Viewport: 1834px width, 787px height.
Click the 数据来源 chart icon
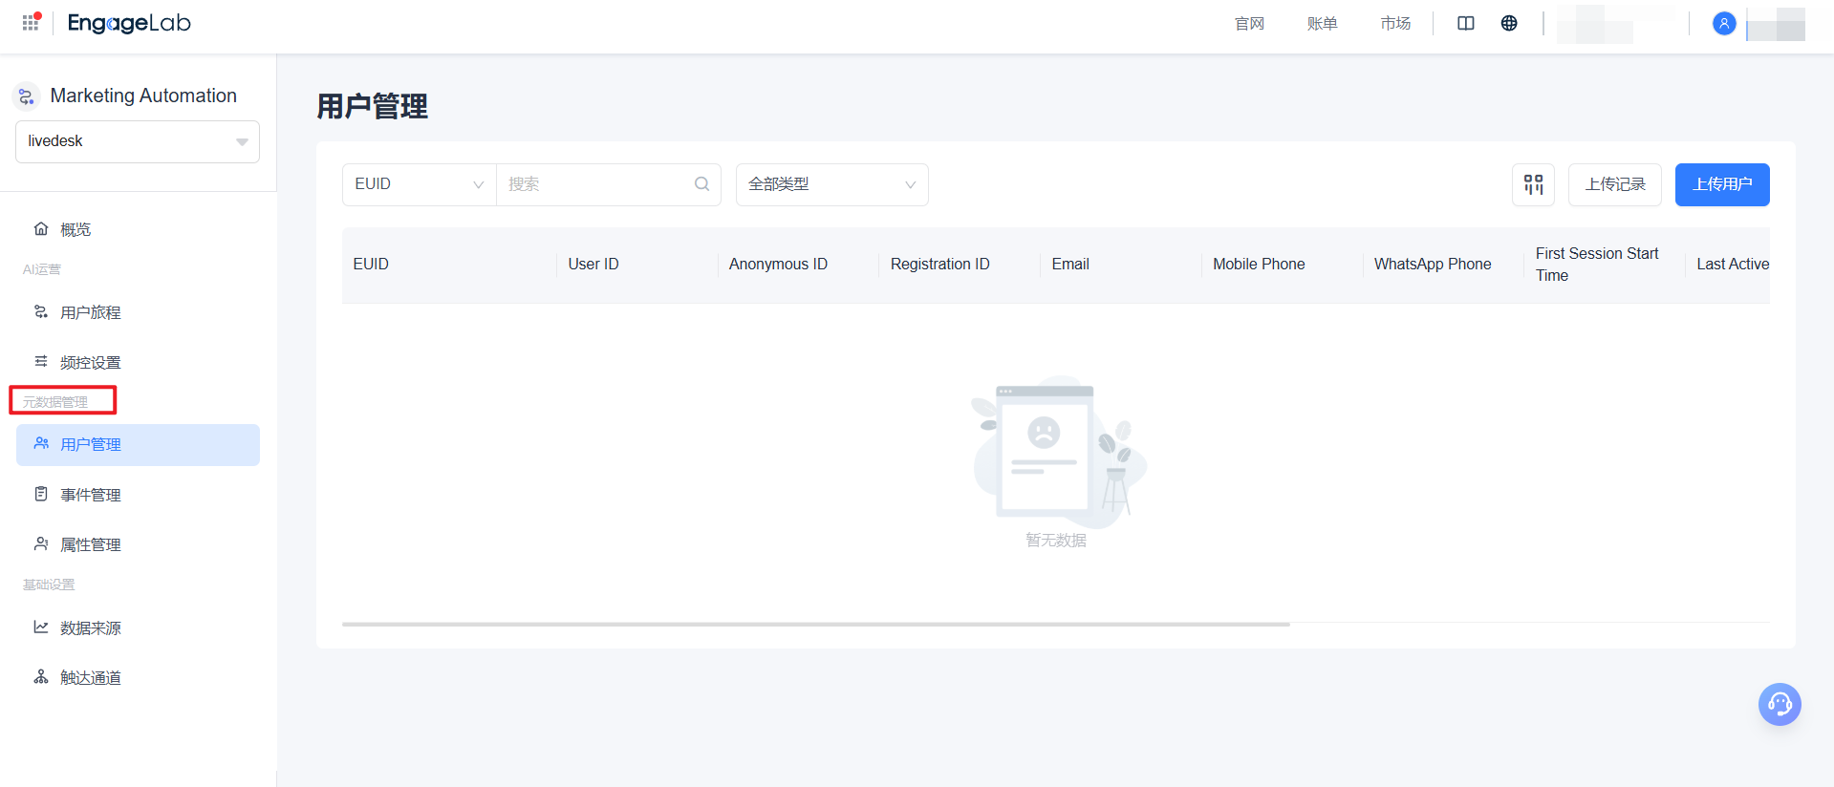pyautogui.click(x=41, y=627)
